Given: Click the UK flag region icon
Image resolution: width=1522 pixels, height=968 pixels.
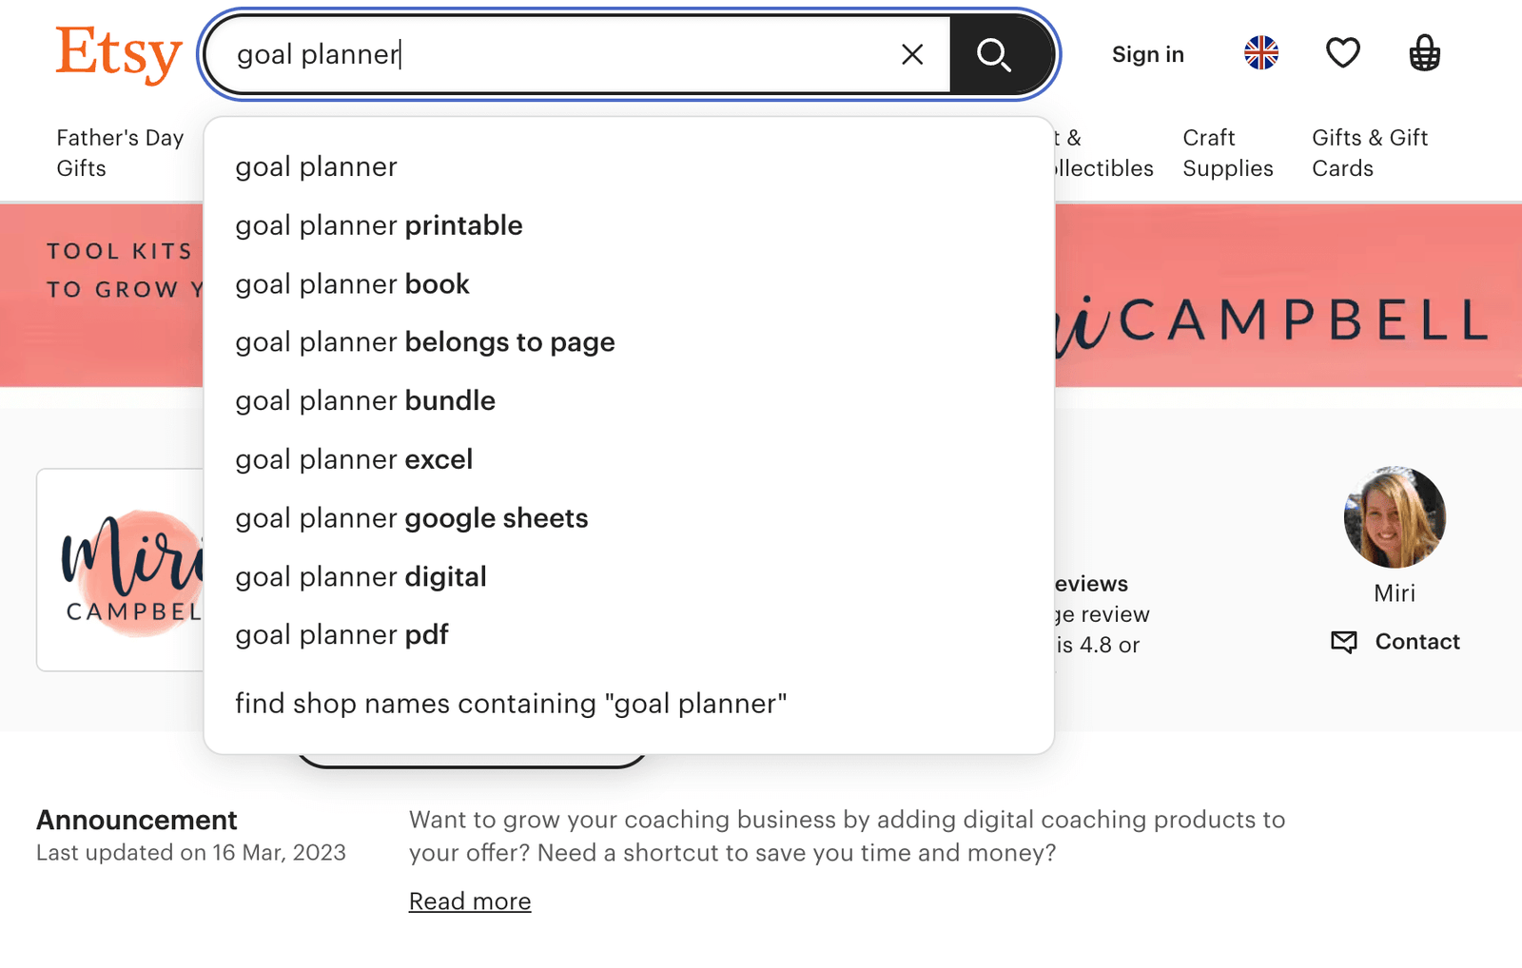Looking at the screenshot, I should pyautogui.click(x=1261, y=53).
